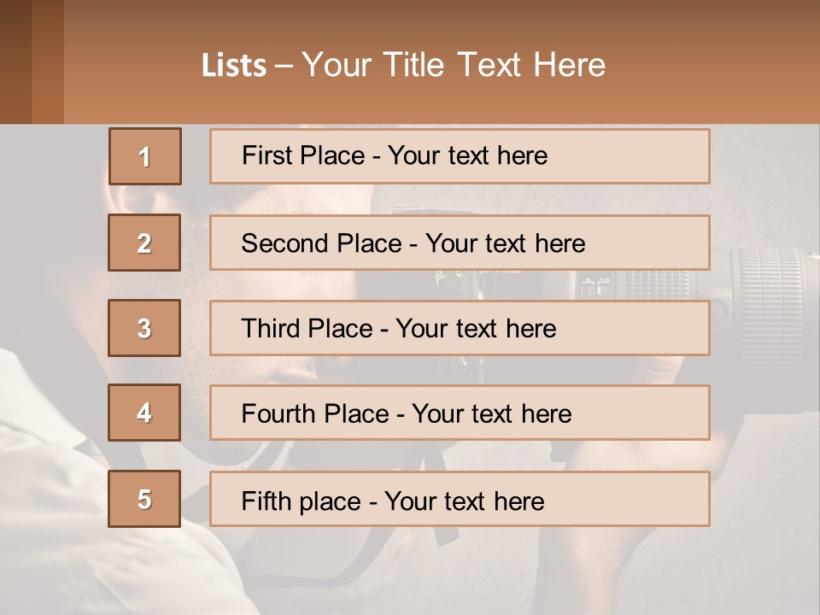The width and height of the screenshot is (820, 615).
Task: Select the number 2 box
Action: [x=144, y=243]
